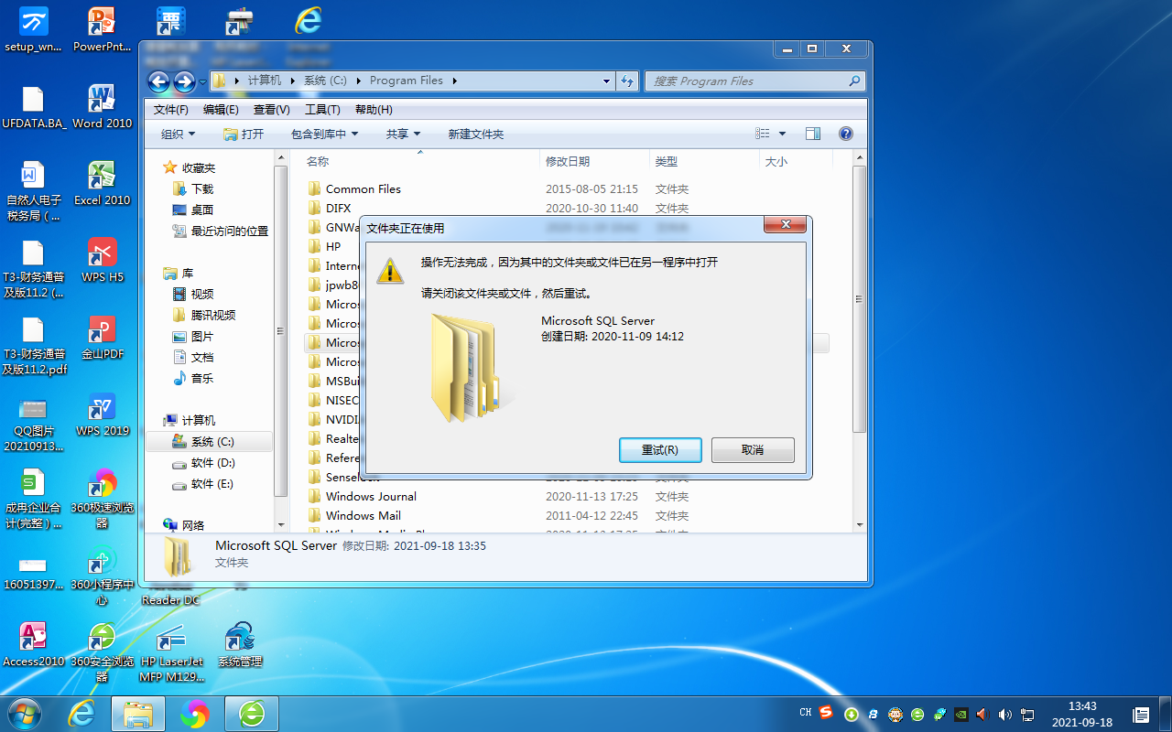Click 新建文件夹 in toolbar
The image size is (1172, 732).
coord(475,134)
